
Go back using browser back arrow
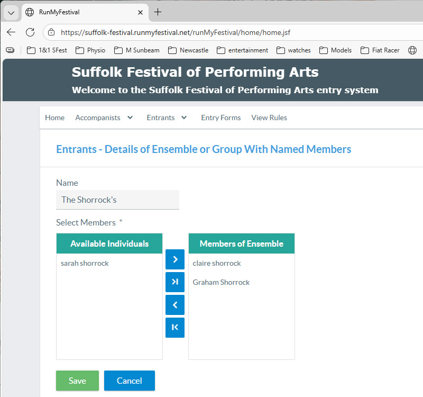11,32
